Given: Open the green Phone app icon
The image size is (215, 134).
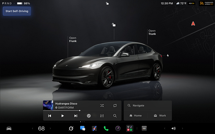Looking at the screenshot, I should click(106, 128).
